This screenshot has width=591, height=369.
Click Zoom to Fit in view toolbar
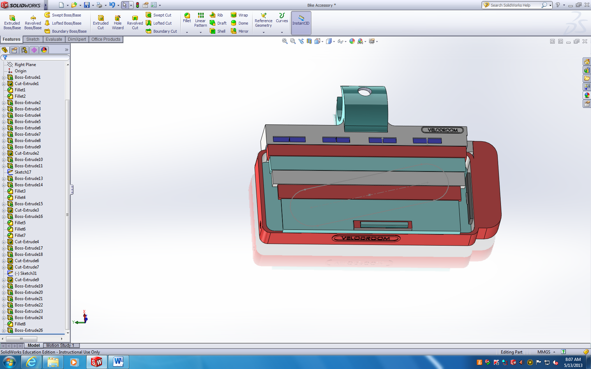[285, 41]
